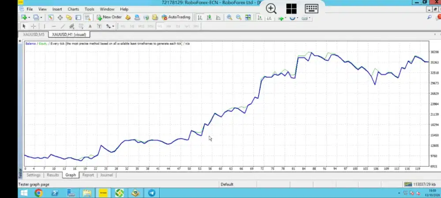Click the New Order button

pyautogui.click(x=109, y=17)
